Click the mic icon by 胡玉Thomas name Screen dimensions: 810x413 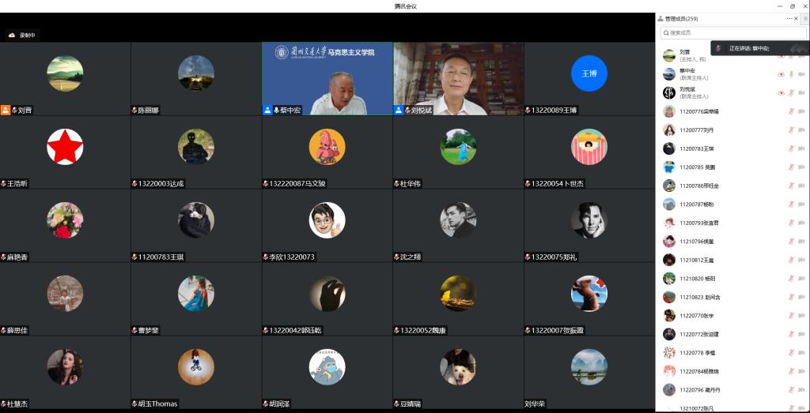point(134,404)
